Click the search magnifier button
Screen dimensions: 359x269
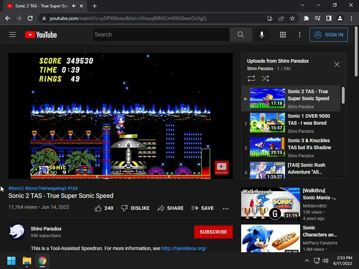click(x=241, y=35)
